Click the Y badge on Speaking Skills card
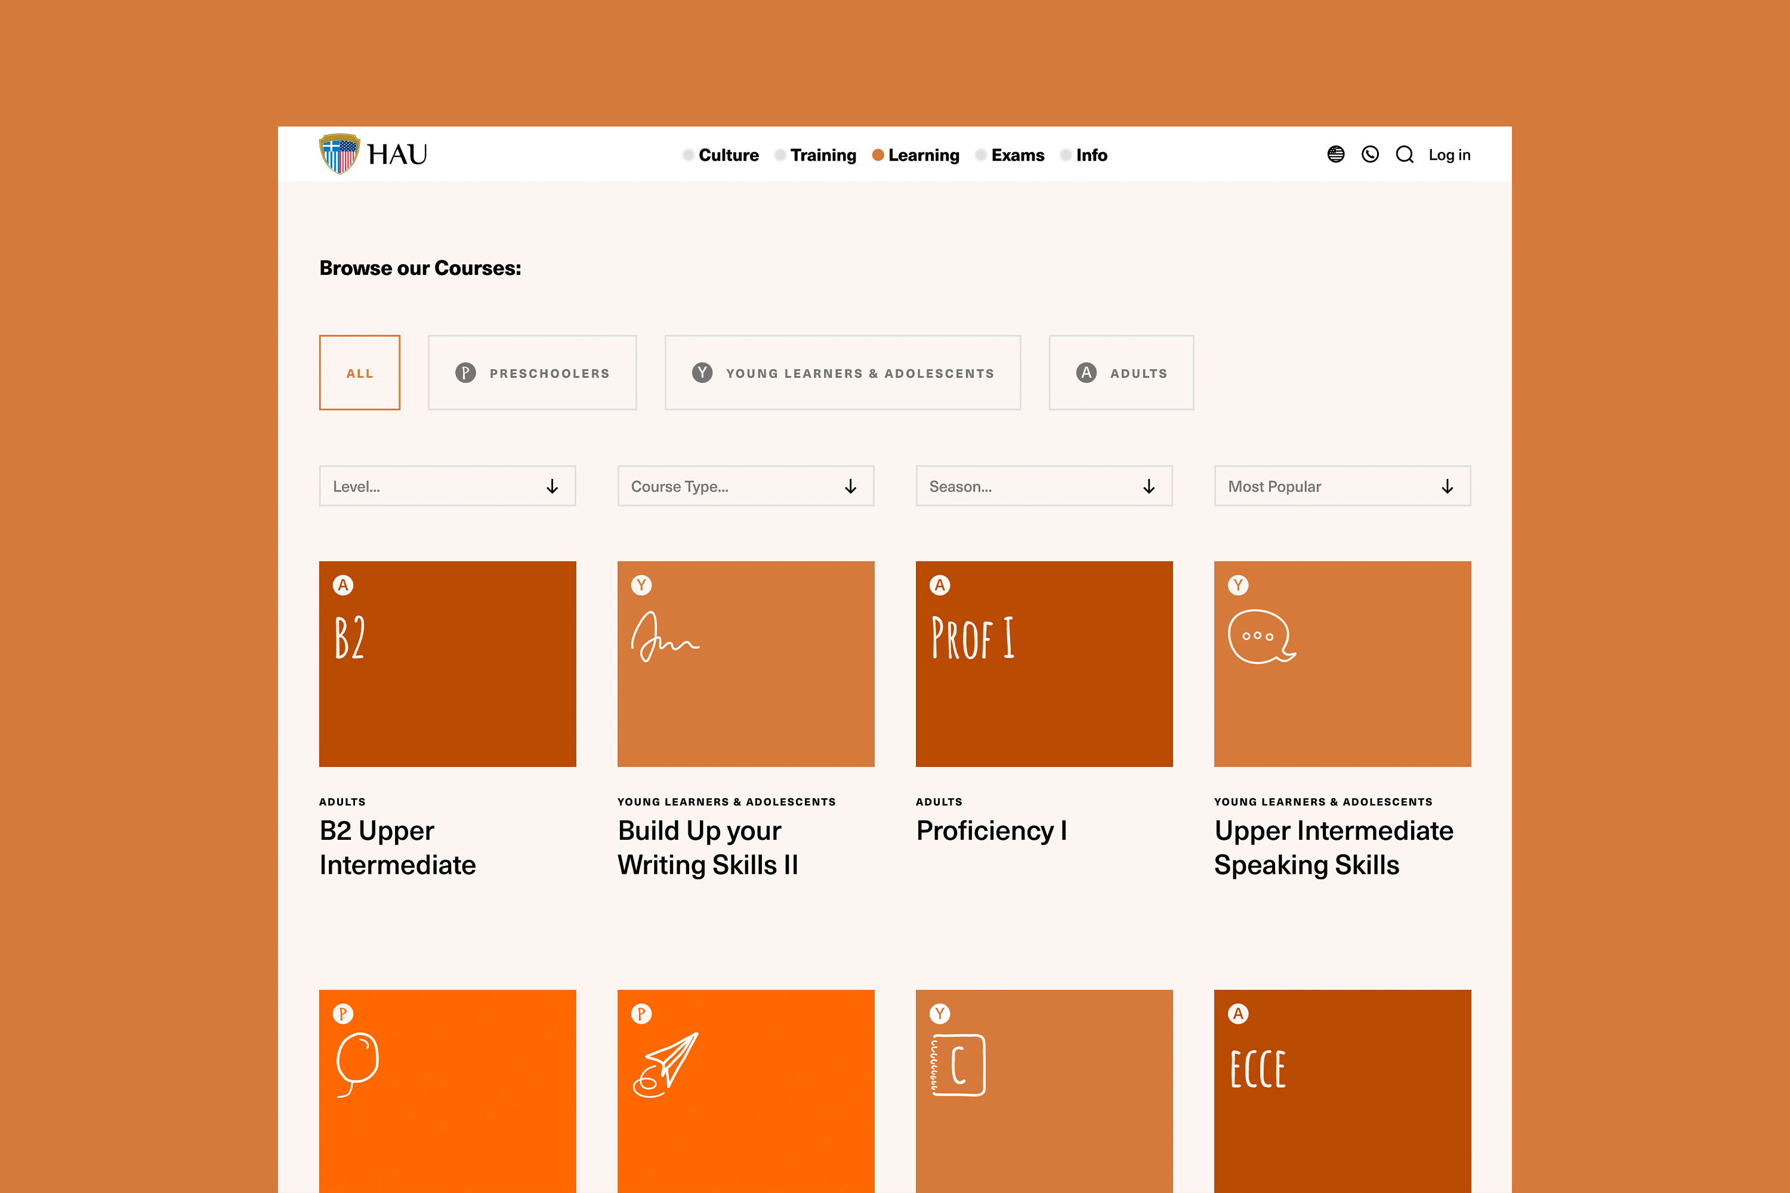The width and height of the screenshot is (1790, 1193). pyautogui.click(x=1238, y=585)
